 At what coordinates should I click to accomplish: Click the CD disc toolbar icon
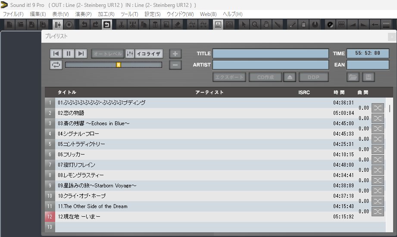[330, 25]
